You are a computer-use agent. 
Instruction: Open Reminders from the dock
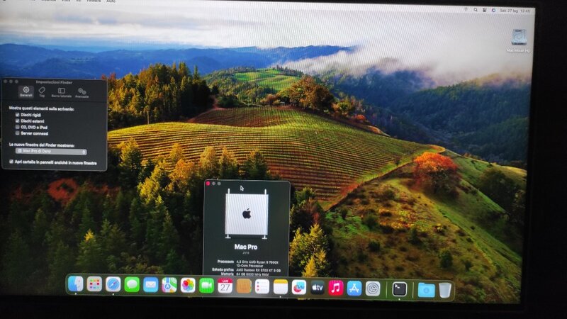[262, 287]
